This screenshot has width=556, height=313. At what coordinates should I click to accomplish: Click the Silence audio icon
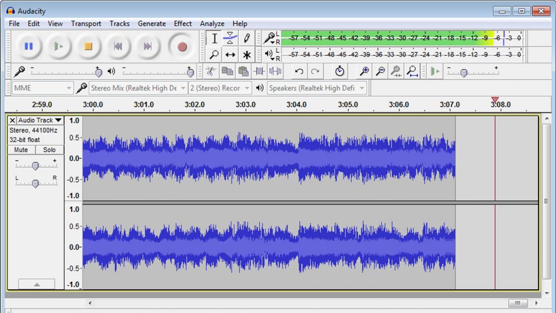pos(275,71)
